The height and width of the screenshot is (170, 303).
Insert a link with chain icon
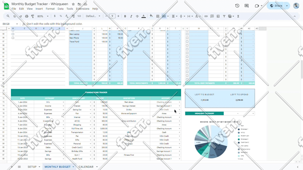point(206,16)
